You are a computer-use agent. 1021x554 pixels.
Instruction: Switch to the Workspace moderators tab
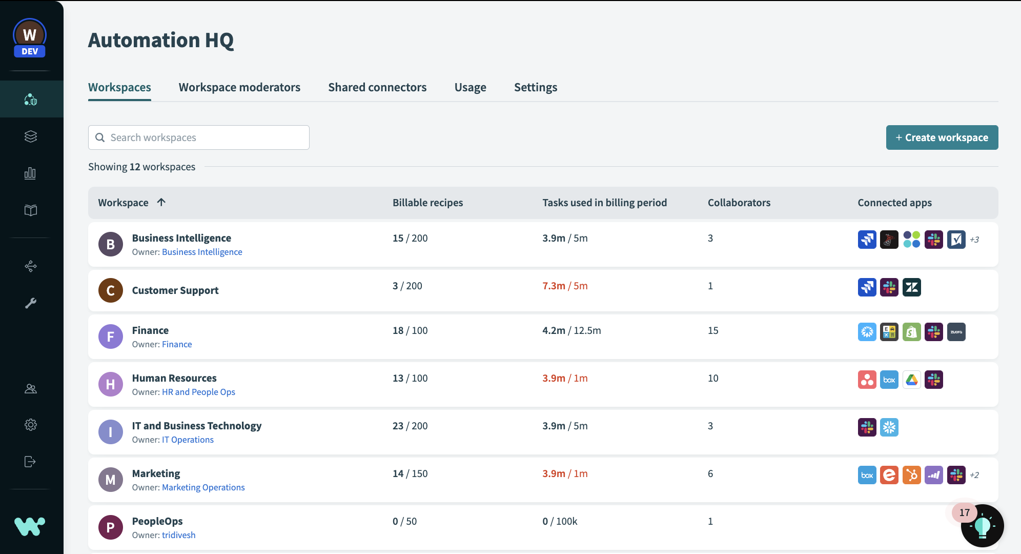tap(239, 87)
